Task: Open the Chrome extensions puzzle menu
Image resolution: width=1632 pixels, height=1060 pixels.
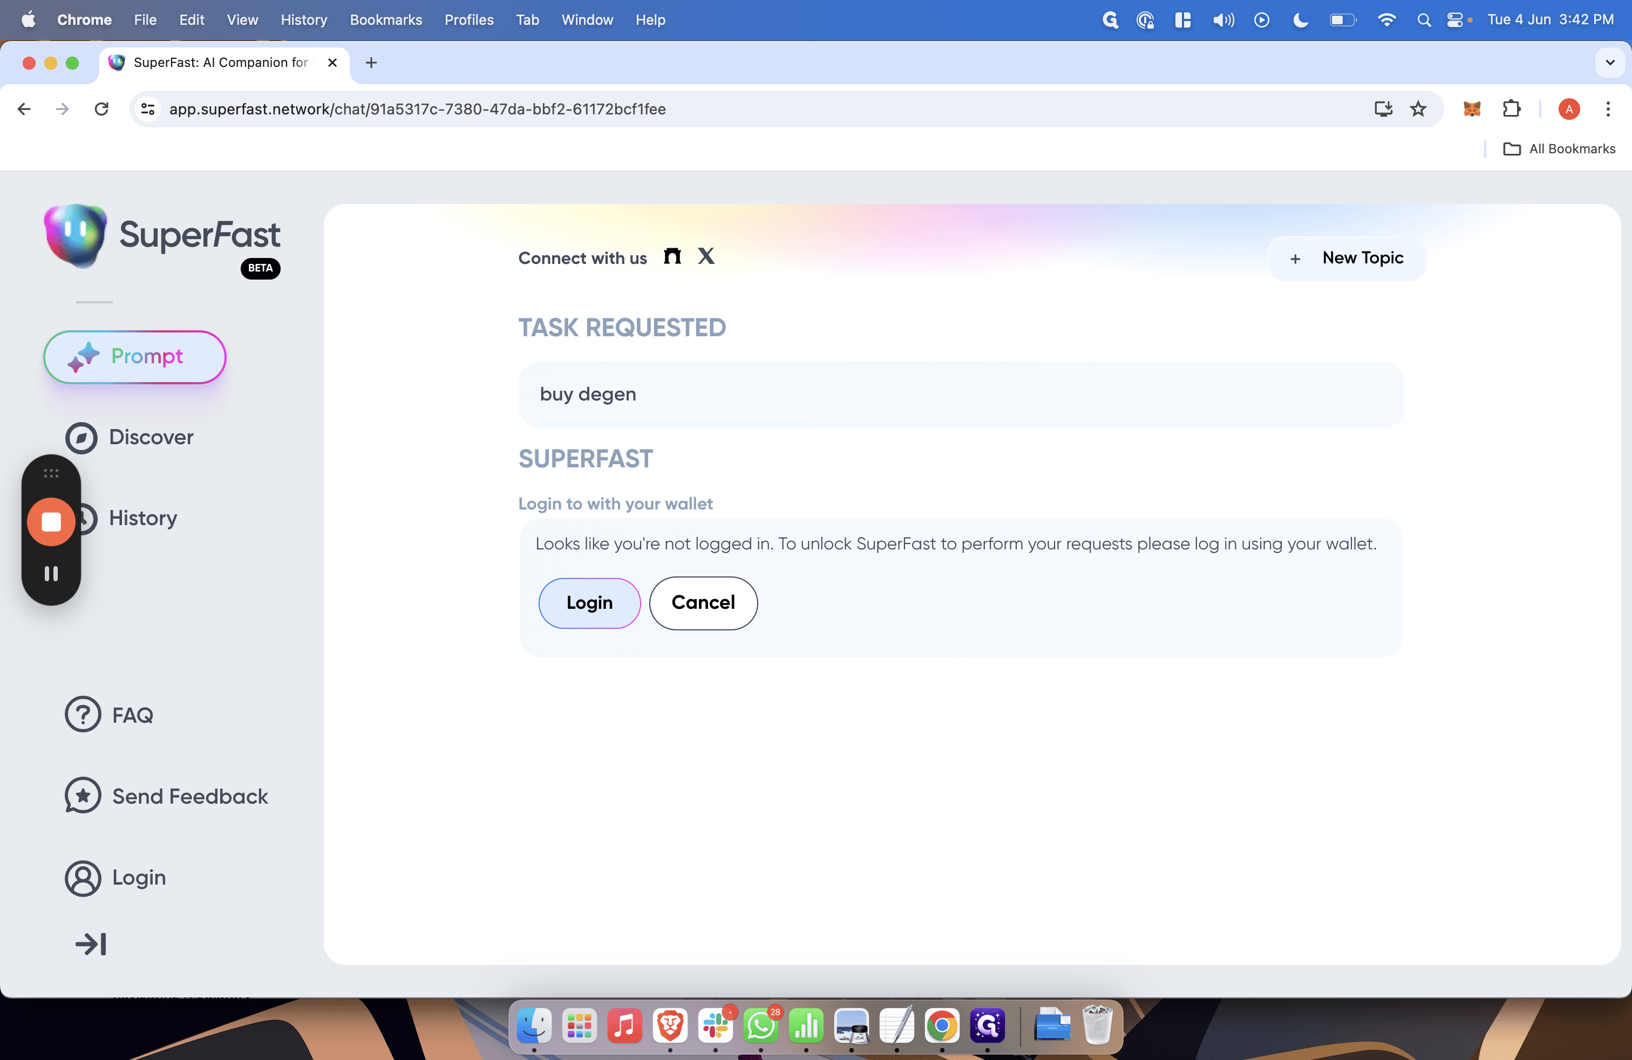Action: pyautogui.click(x=1511, y=109)
